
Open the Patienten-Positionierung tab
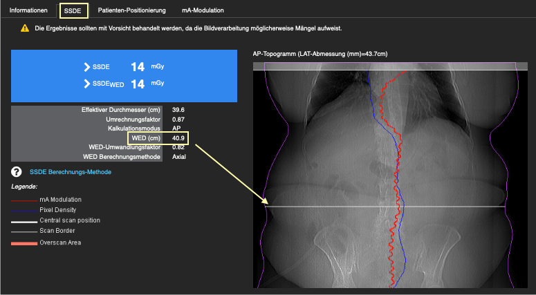pyautogui.click(x=131, y=10)
